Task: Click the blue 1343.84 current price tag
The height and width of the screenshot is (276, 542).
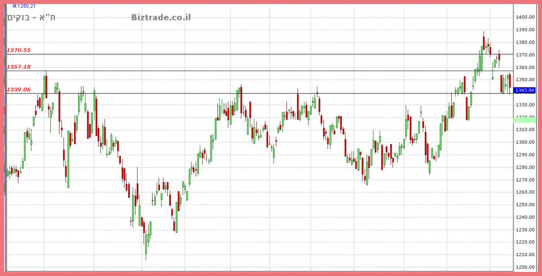Action: click(524, 91)
